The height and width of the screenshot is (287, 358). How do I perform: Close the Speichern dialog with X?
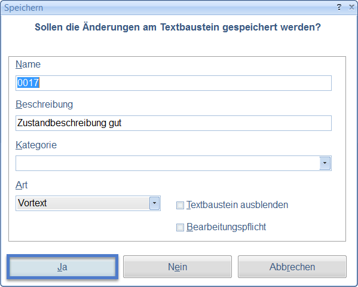coord(351,7)
